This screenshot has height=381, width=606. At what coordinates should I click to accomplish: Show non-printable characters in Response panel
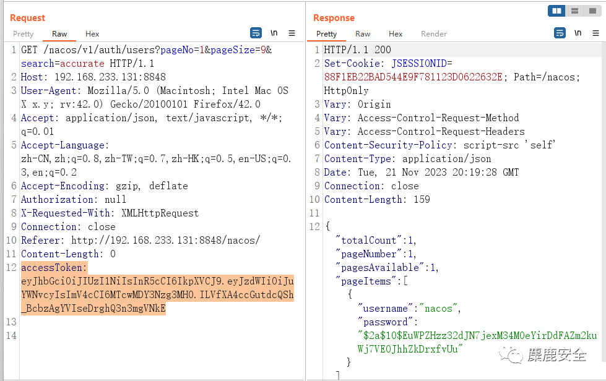[x=578, y=33]
